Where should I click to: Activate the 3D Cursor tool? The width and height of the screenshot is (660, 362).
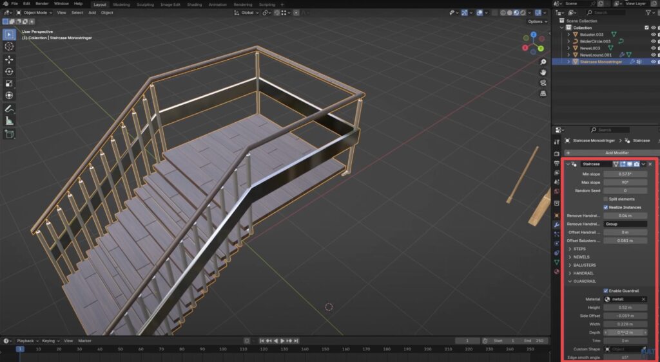(x=9, y=46)
